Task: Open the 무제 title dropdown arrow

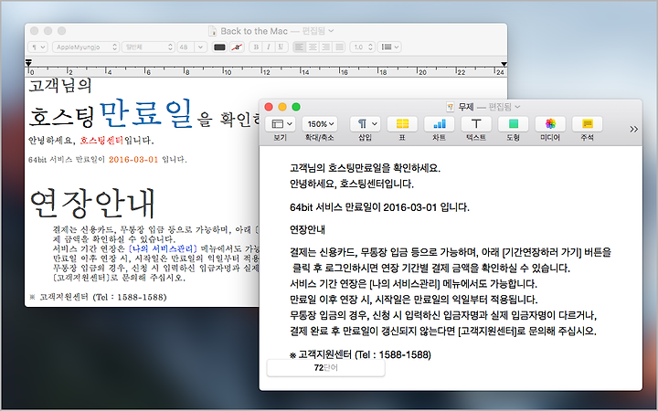Action: [517, 107]
